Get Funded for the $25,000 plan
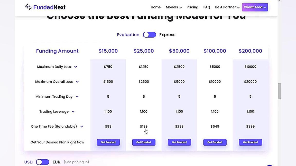296x166 pixels. coord(144,142)
